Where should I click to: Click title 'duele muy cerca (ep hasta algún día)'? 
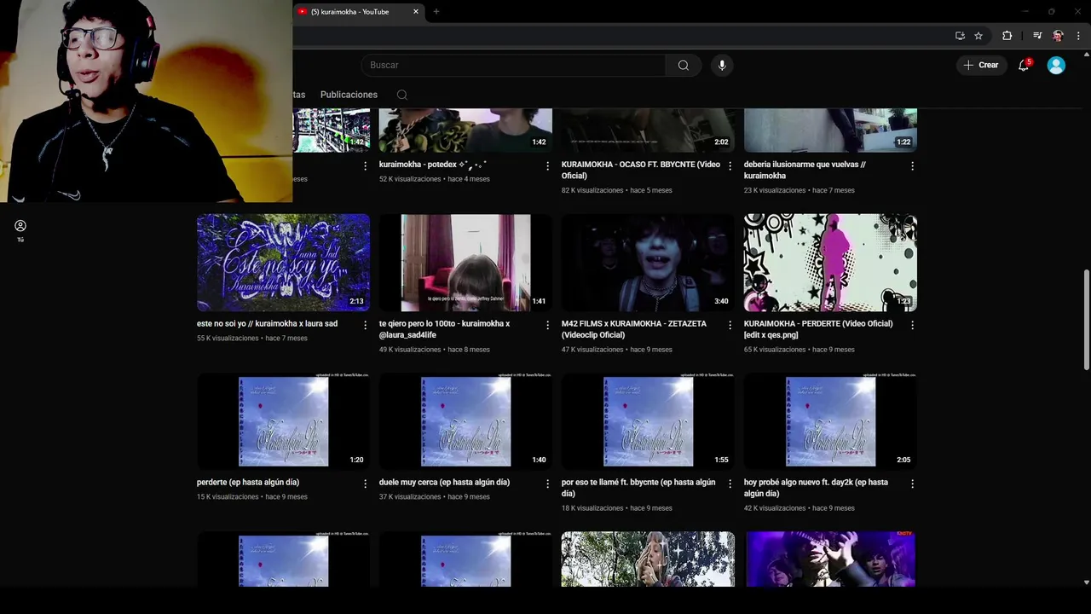[444, 483]
